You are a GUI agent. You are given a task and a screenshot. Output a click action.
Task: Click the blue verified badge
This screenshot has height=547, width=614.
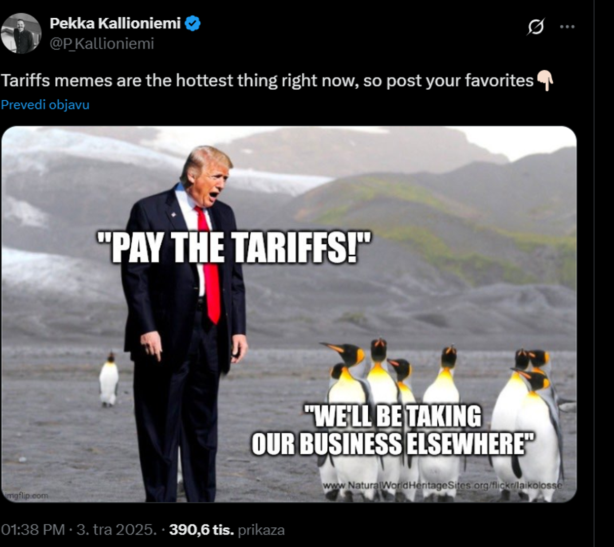[x=193, y=23]
